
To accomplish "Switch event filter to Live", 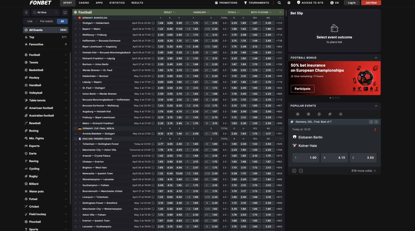I will click(x=30, y=21).
